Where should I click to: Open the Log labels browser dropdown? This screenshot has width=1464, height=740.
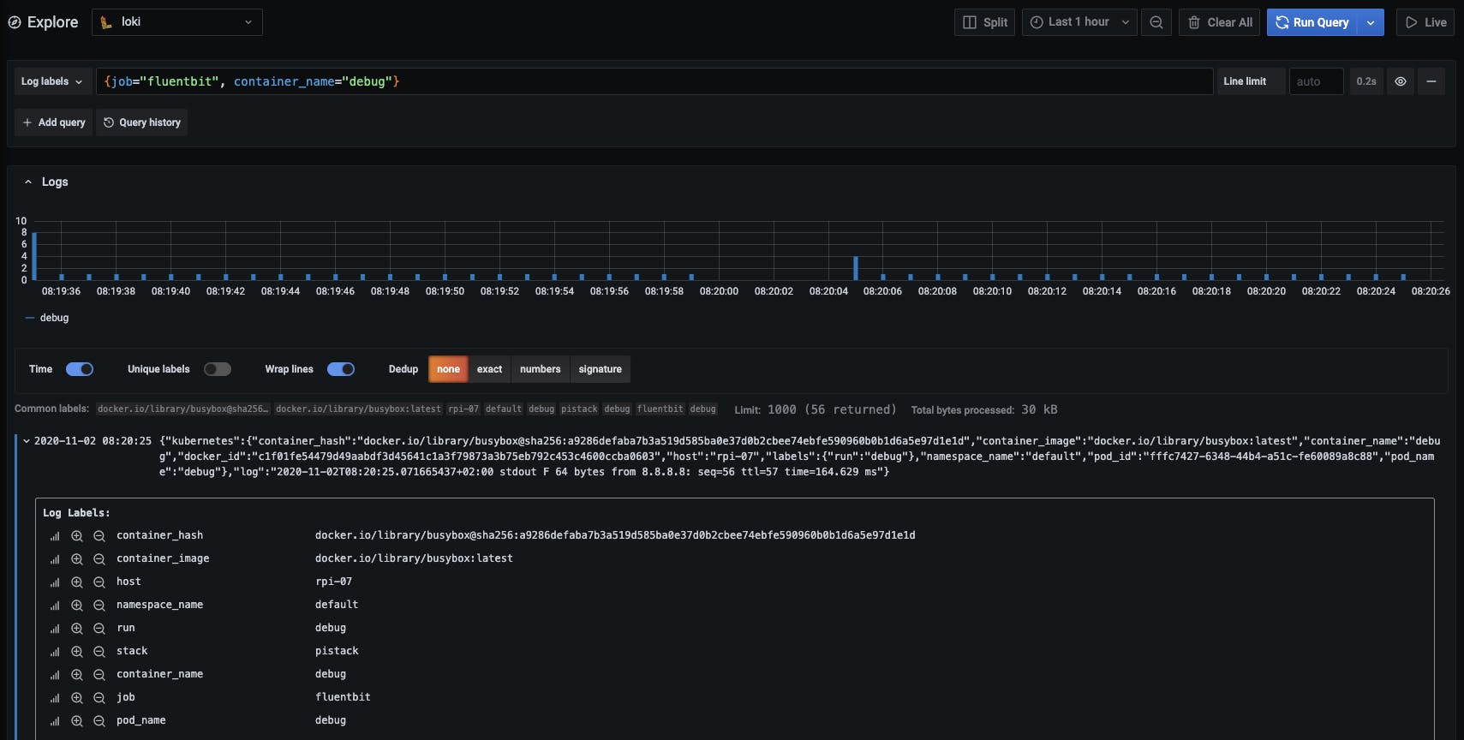click(x=52, y=81)
